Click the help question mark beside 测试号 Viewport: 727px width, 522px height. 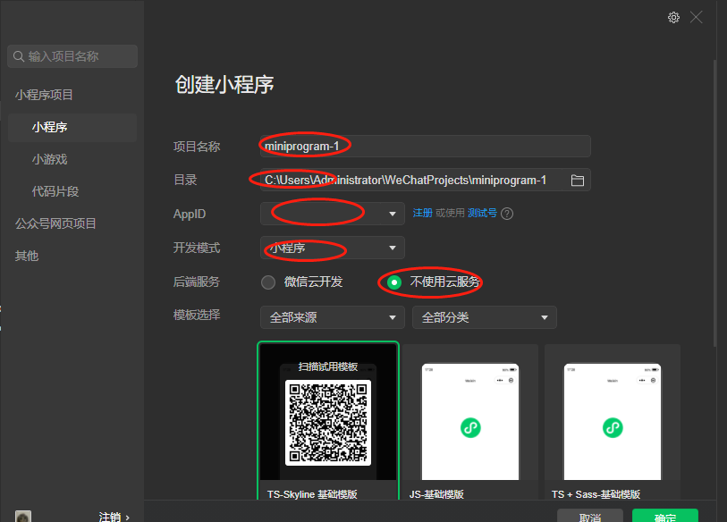point(507,214)
